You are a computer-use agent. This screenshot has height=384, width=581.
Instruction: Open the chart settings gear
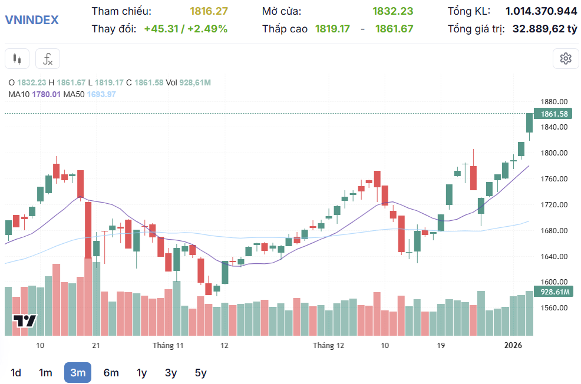(x=566, y=58)
